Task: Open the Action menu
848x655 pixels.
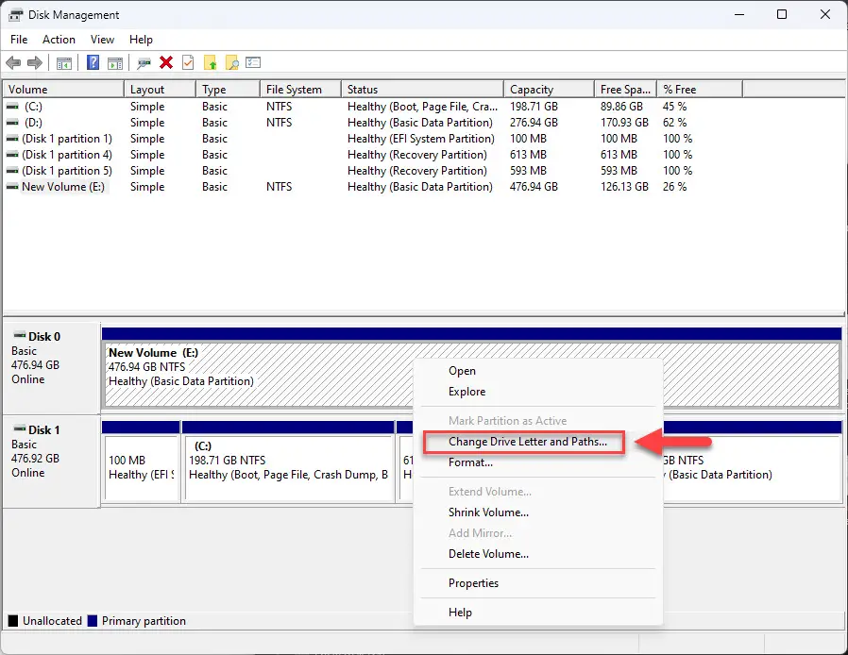Action: click(x=59, y=40)
